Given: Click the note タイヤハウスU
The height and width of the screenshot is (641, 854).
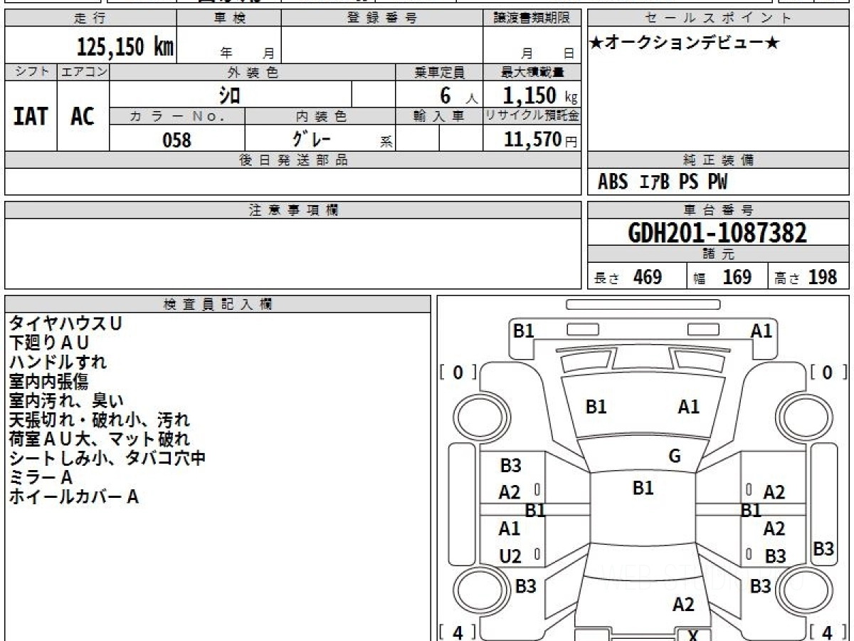Looking at the screenshot, I should click(65, 323).
